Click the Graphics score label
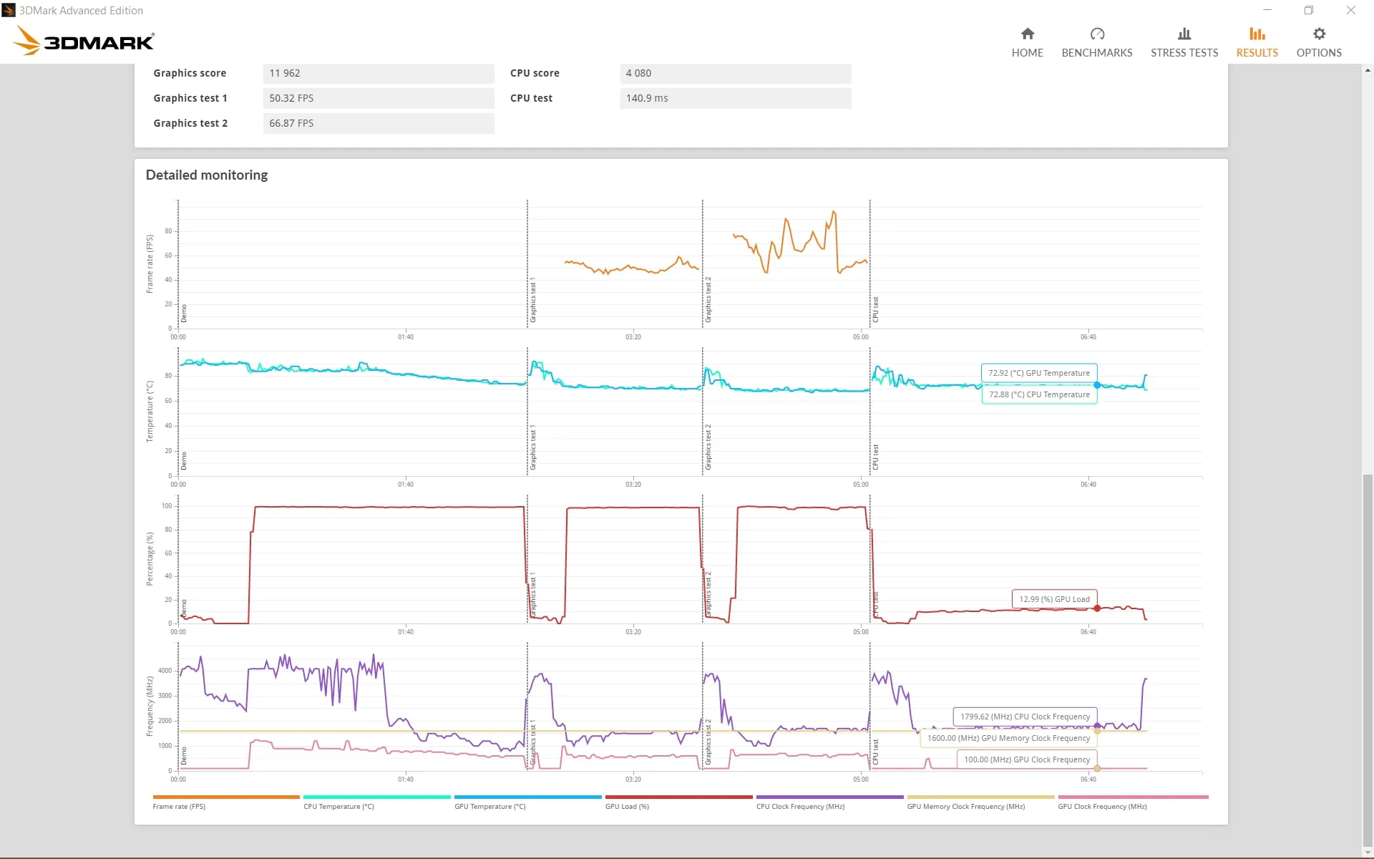This screenshot has height=859, width=1374. [x=190, y=73]
